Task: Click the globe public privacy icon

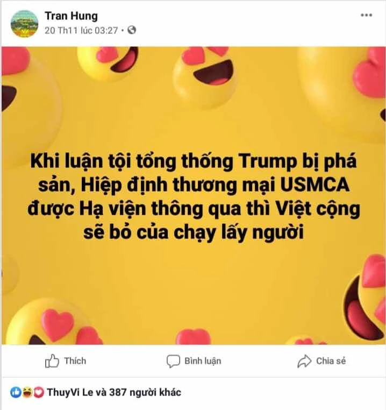Action: [x=132, y=30]
